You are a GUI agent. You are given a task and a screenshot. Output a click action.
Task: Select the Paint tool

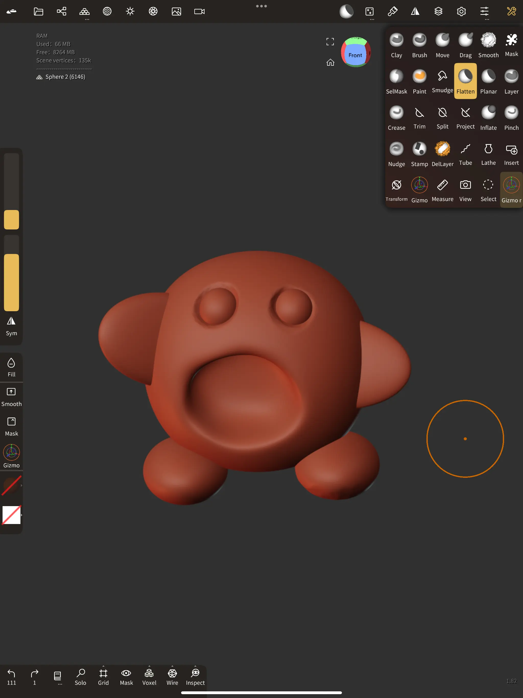click(420, 82)
